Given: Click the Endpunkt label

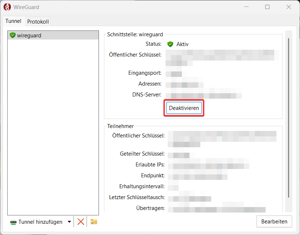Looking at the screenshot, I should click(153, 176).
